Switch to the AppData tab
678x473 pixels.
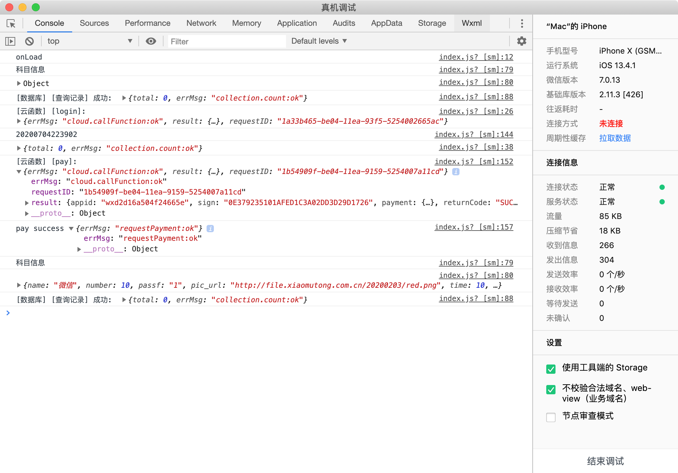[386, 23]
